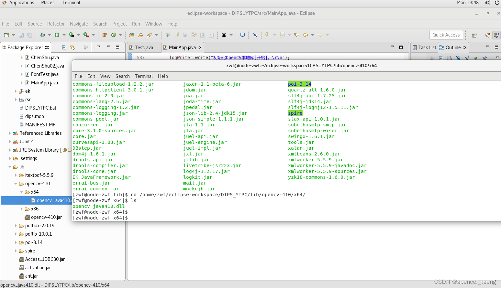Open the Refactor menu

[56, 24]
